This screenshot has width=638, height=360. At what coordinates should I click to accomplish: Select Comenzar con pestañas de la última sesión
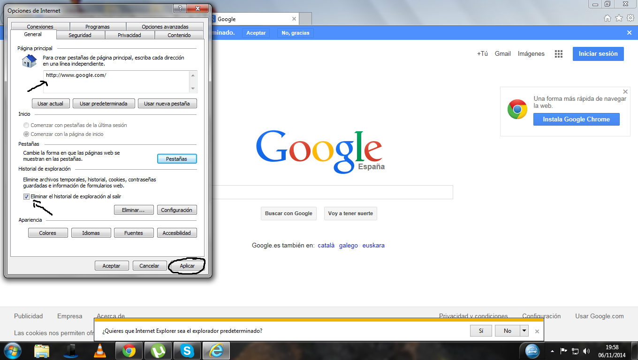(26, 125)
